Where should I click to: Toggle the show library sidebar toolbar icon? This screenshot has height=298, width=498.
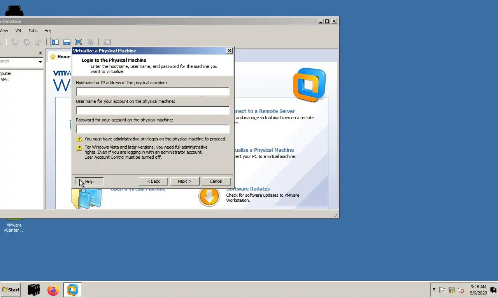pyautogui.click(x=55, y=42)
